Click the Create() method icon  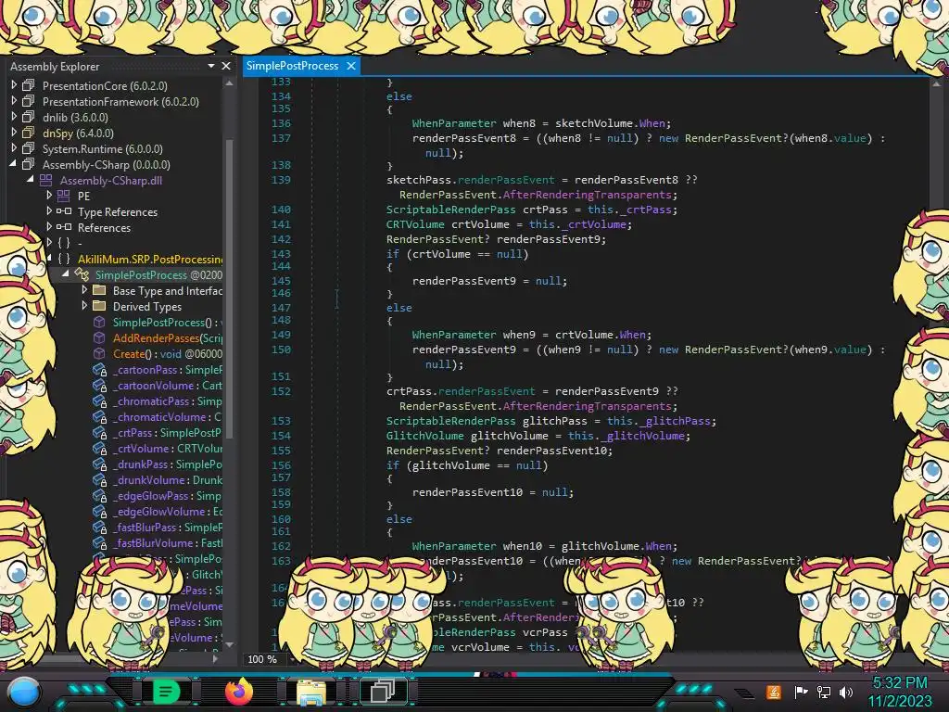click(x=99, y=353)
